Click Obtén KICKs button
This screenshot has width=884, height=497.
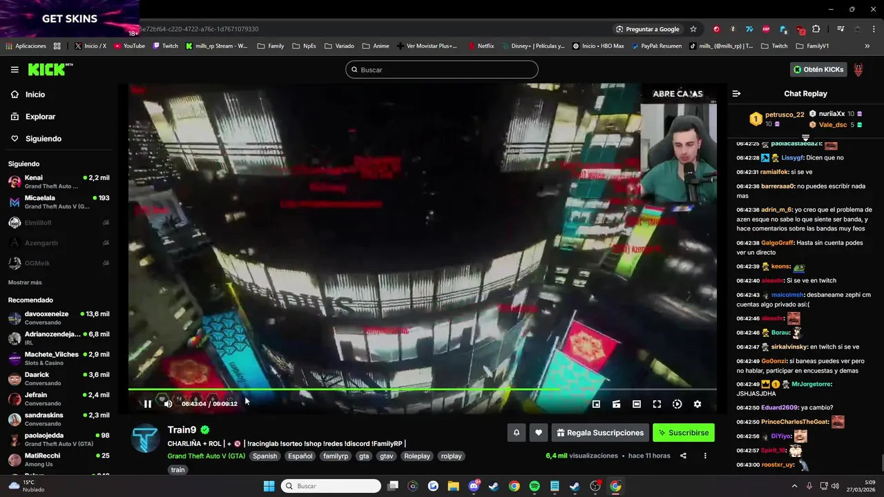tap(818, 69)
